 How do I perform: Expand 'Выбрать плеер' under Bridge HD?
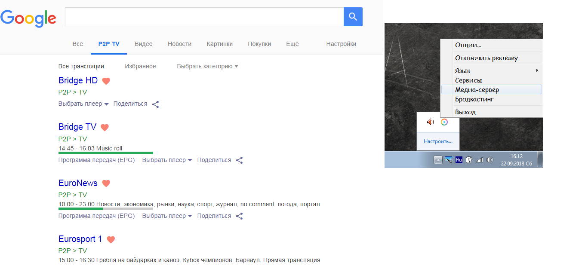click(83, 104)
